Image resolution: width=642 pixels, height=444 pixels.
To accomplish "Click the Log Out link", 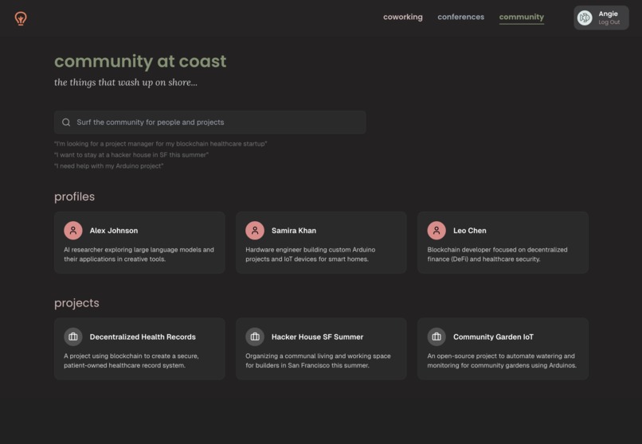I will [609, 22].
